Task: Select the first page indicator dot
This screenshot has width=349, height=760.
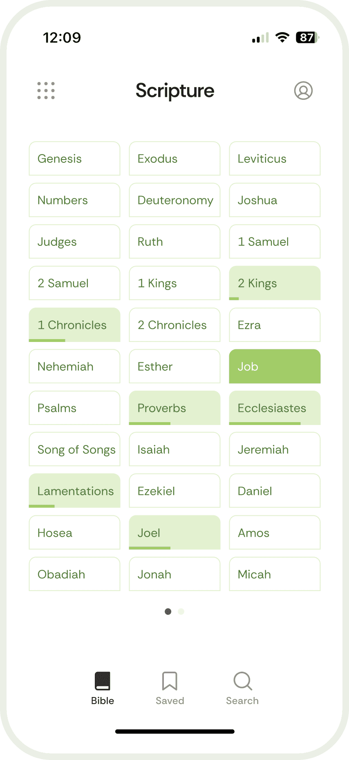Action: [168, 612]
